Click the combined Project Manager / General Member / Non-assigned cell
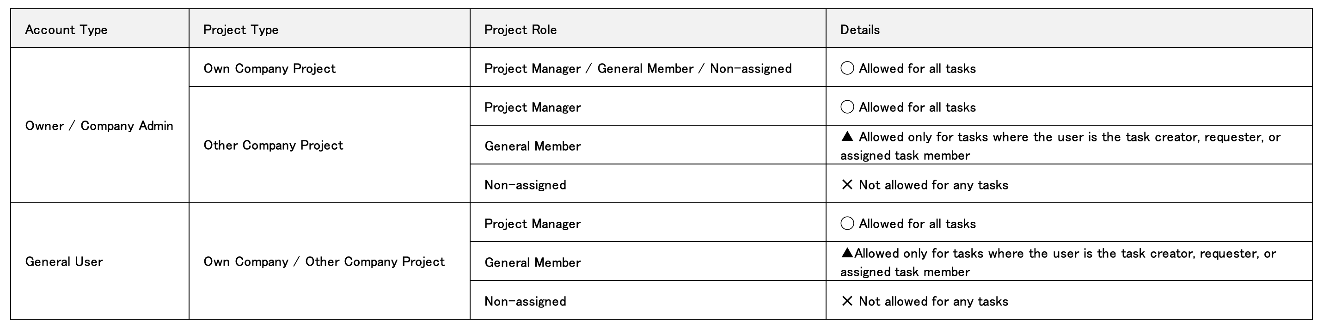Screen dimensions: 1323x328 [638, 68]
